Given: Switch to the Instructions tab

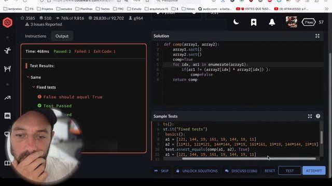Looking at the screenshot, I should pos(36,36).
